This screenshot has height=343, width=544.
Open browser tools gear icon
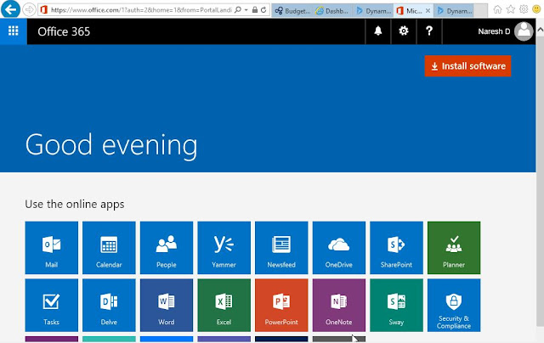pyautogui.click(x=524, y=9)
